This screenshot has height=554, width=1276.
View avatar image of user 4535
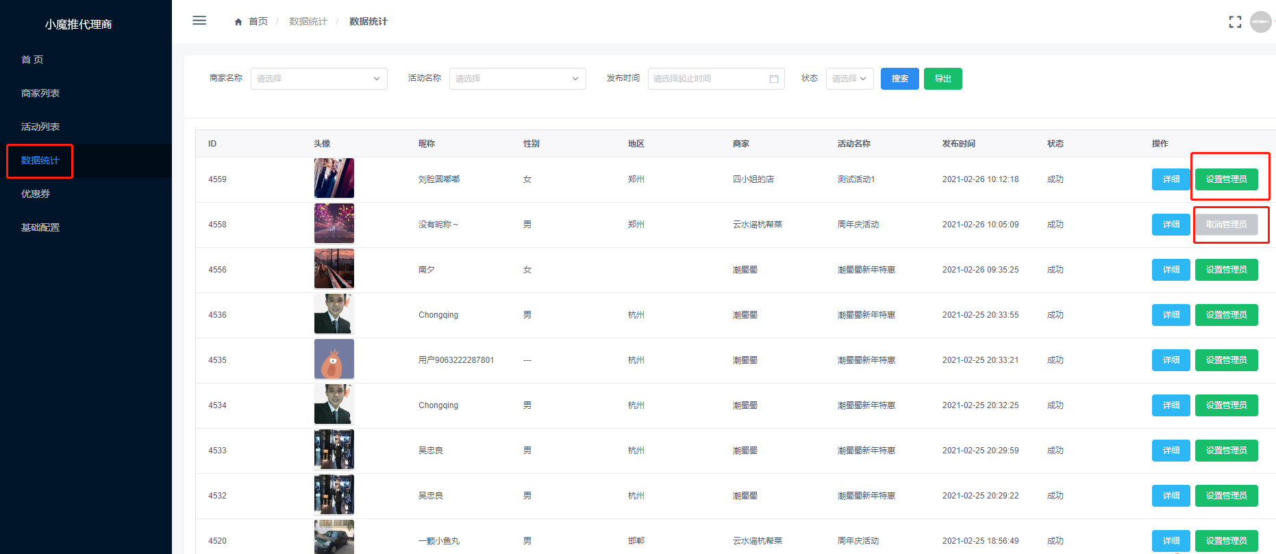(x=334, y=360)
